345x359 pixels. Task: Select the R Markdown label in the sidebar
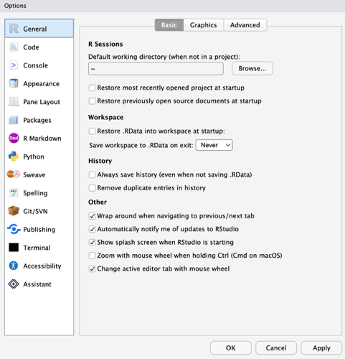[x=42, y=139]
